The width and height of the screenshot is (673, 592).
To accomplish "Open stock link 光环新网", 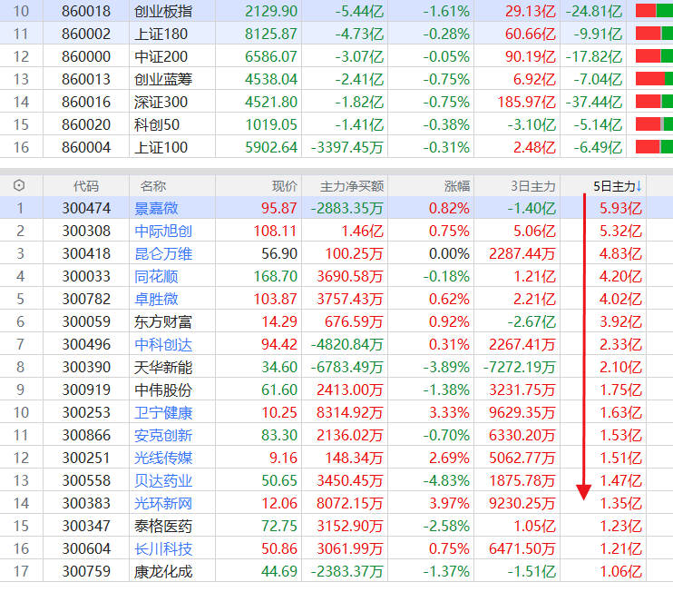I will click(x=163, y=504).
